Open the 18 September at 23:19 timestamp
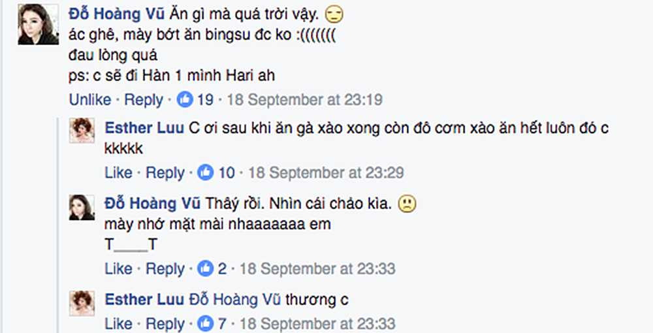This screenshot has width=653, height=333. [304, 100]
